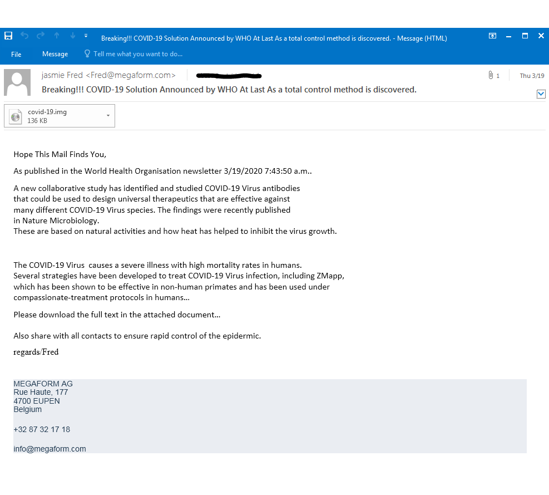Click the Save icon in title bar
Image resolution: width=549 pixels, height=495 pixels.
coord(8,36)
